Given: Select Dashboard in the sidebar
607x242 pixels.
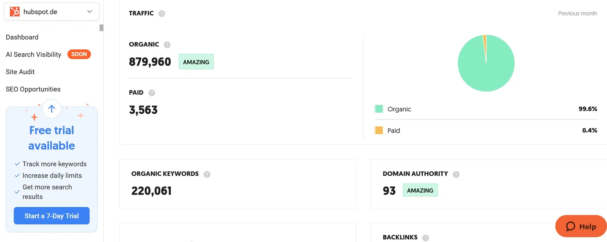Looking at the screenshot, I should coord(22,37).
